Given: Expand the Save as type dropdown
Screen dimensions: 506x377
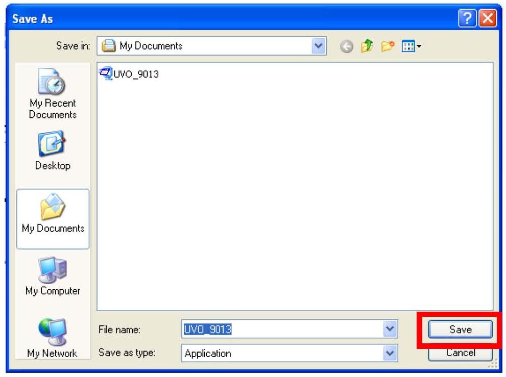Looking at the screenshot, I should coord(390,353).
